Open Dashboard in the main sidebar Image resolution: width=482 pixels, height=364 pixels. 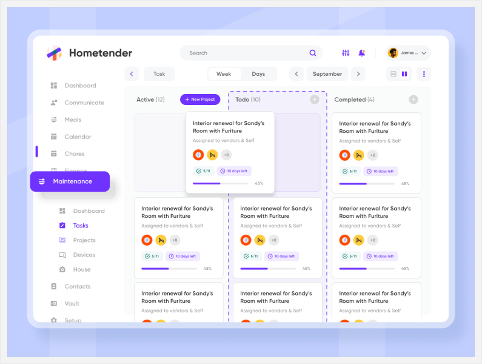(x=73, y=86)
